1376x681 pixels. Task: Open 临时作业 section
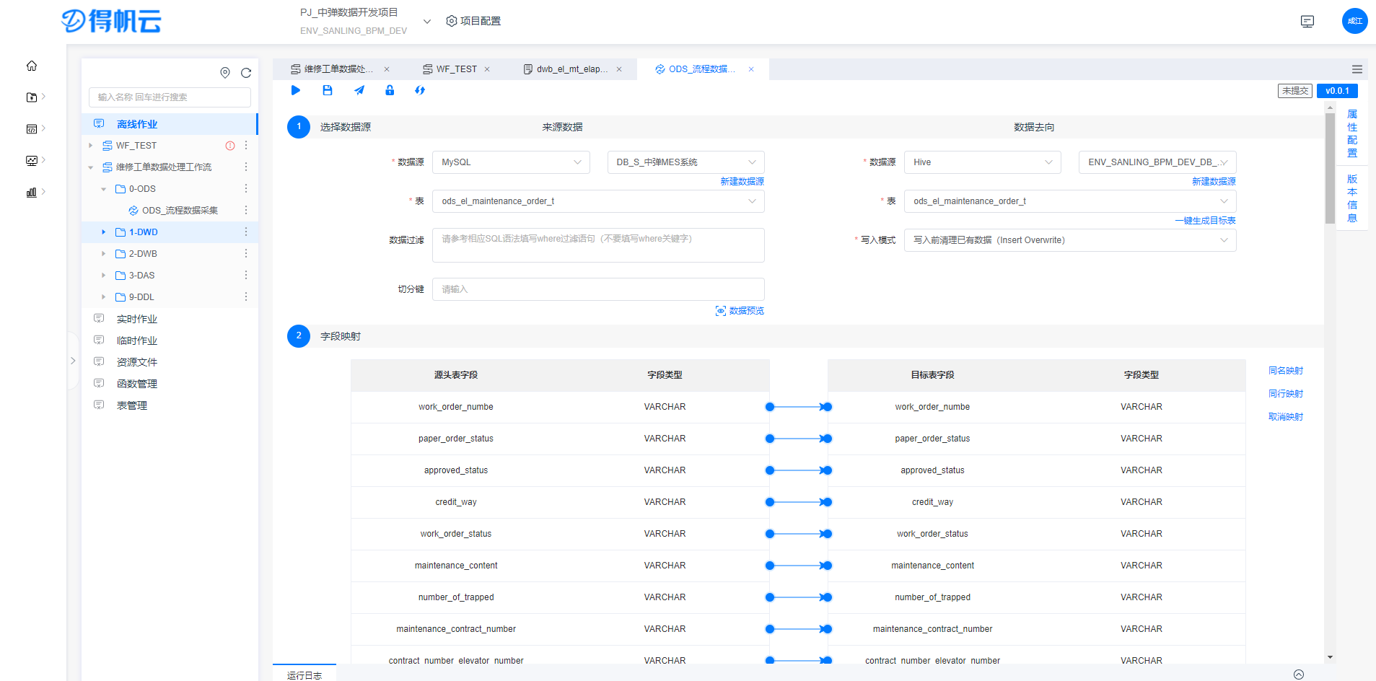coord(137,340)
